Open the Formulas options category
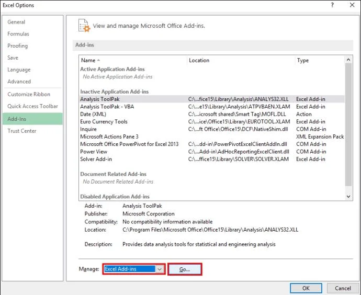Image resolution: width=361 pixels, height=295 pixels. tap(18, 34)
